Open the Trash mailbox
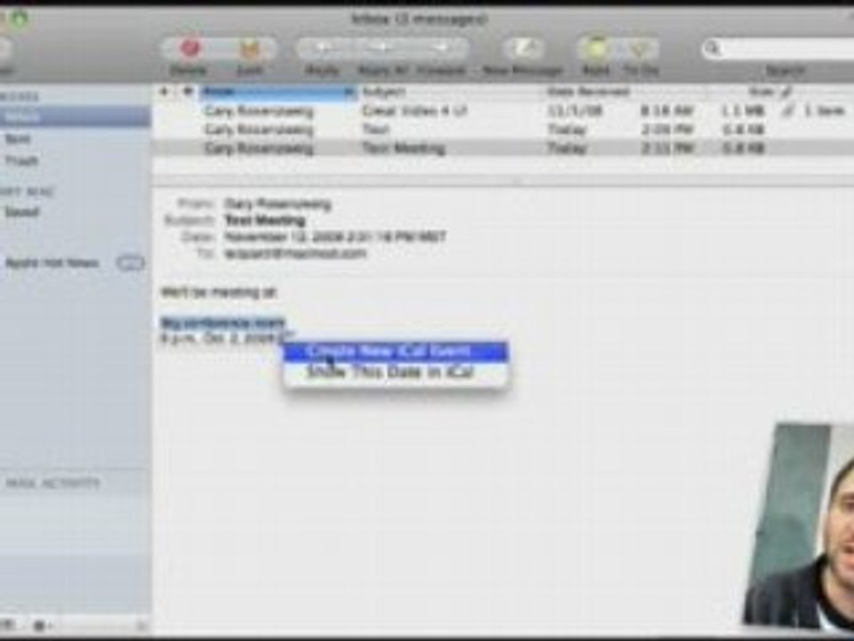 [x=21, y=161]
